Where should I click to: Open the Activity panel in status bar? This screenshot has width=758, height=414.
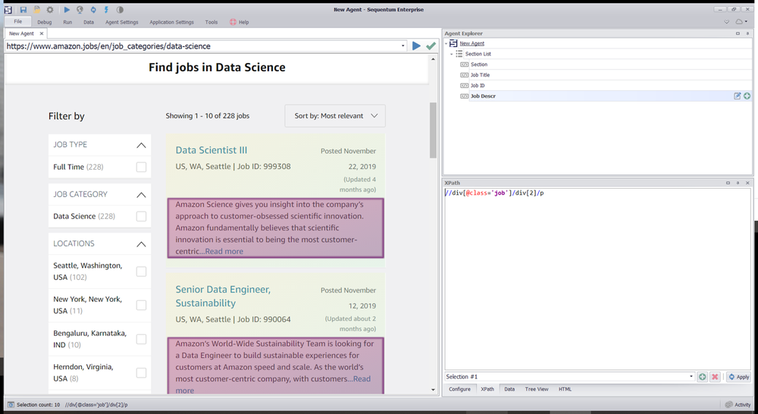click(x=738, y=404)
